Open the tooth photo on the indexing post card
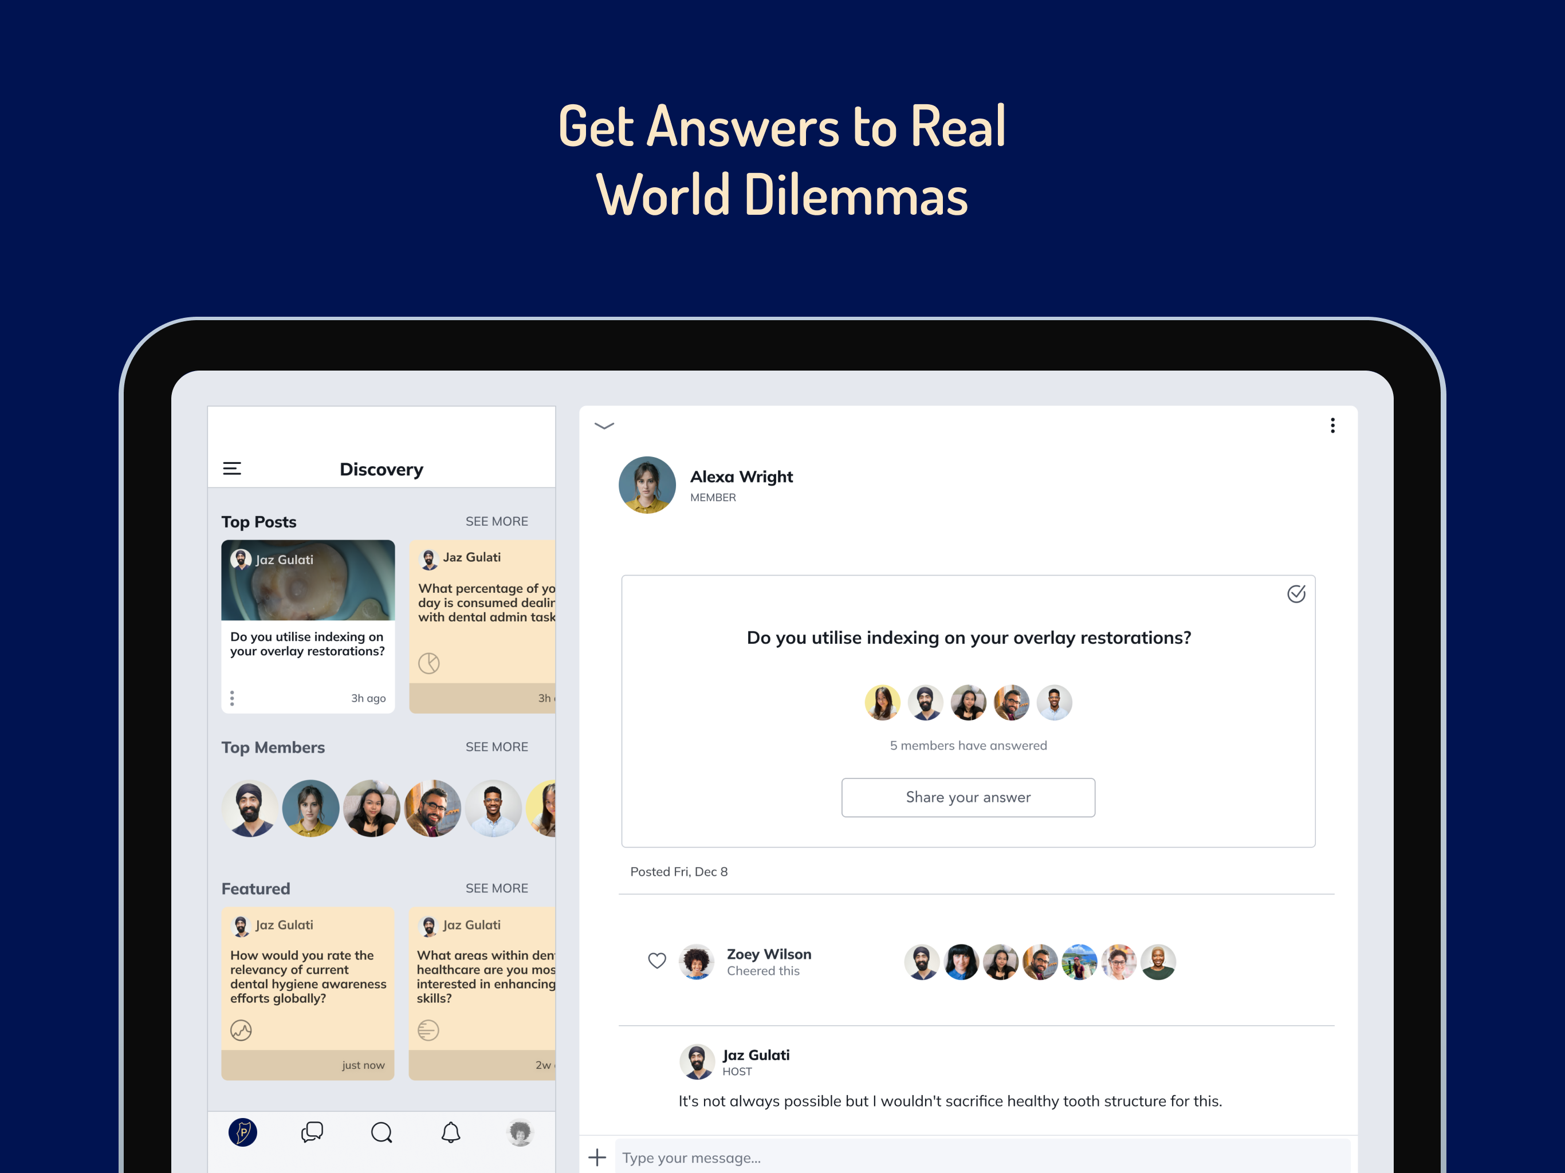This screenshot has height=1173, width=1565. pyautogui.click(x=308, y=580)
